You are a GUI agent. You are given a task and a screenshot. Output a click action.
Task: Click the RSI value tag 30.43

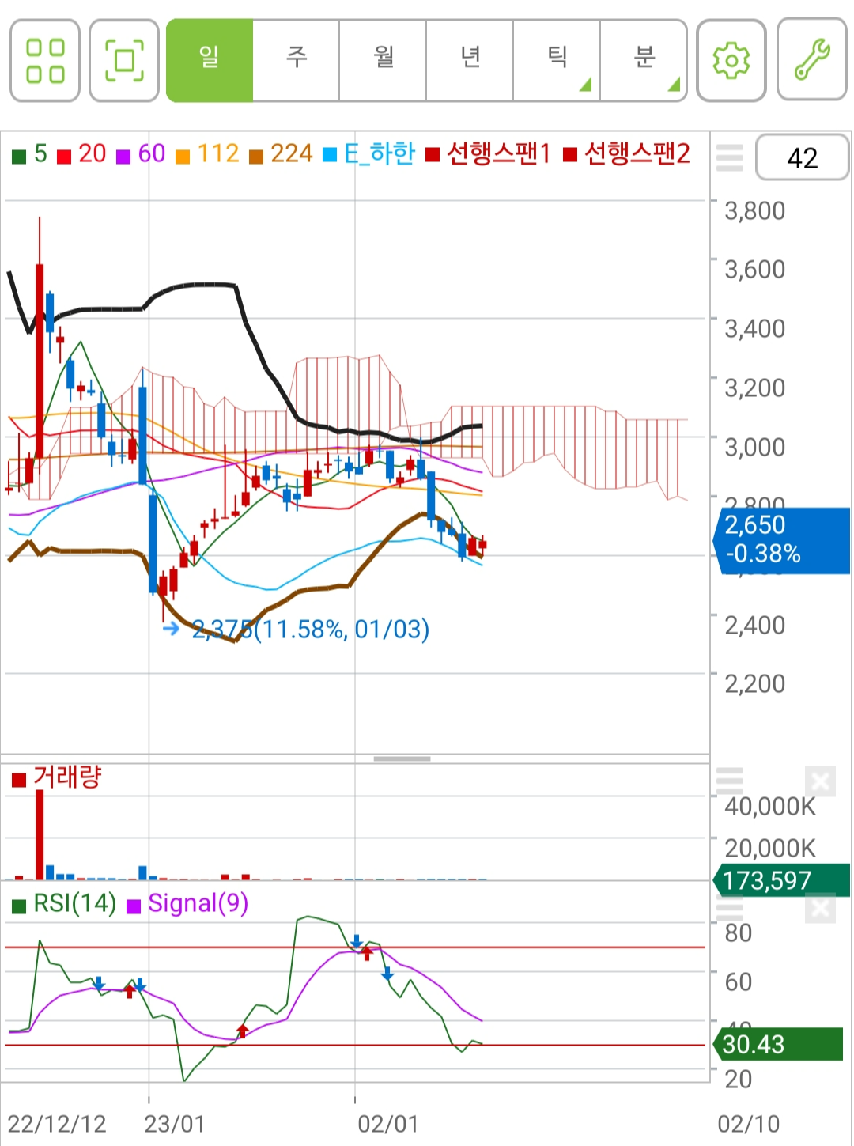(x=778, y=1044)
